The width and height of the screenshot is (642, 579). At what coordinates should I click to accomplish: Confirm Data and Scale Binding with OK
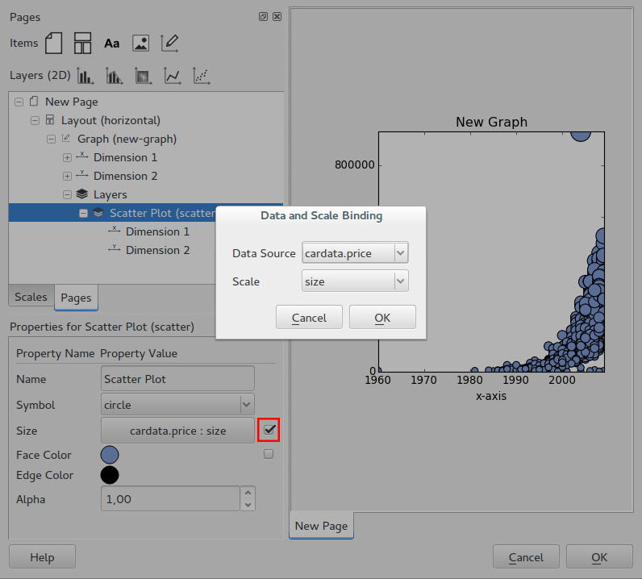tap(382, 318)
